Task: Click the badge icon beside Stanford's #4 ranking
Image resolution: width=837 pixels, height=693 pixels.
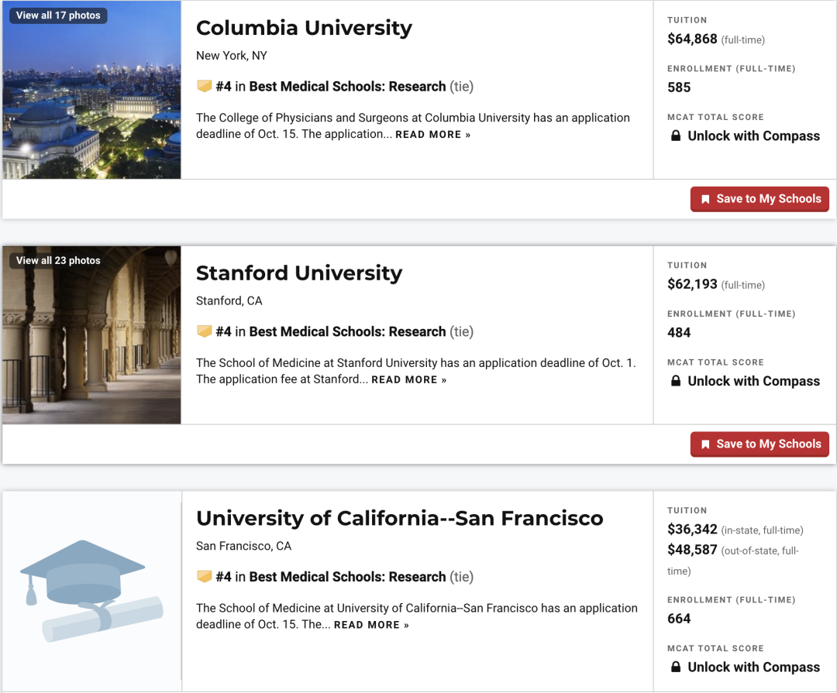Action: click(204, 331)
